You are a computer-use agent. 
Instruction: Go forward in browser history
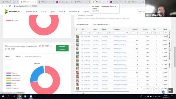click(x=6, y=6)
